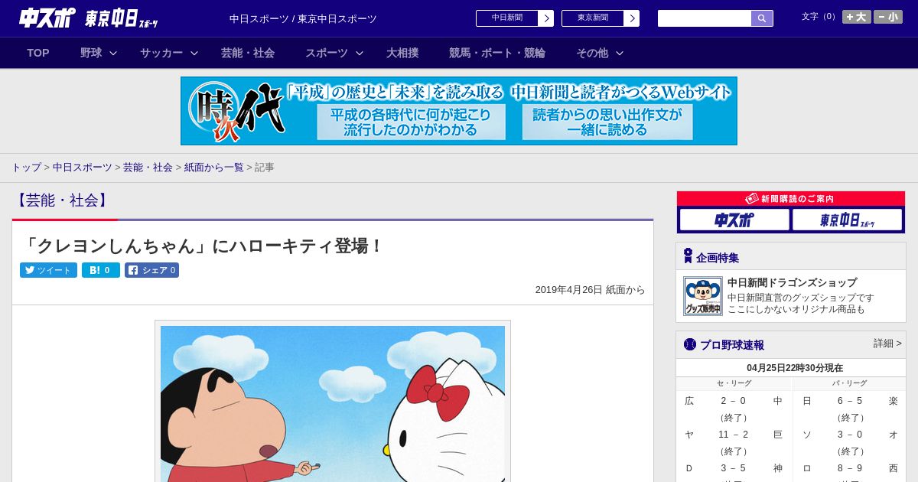Viewport: 918px width, 482px height.
Task: Expand the スポーツ dropdown chevron
Action: (360, 53)
